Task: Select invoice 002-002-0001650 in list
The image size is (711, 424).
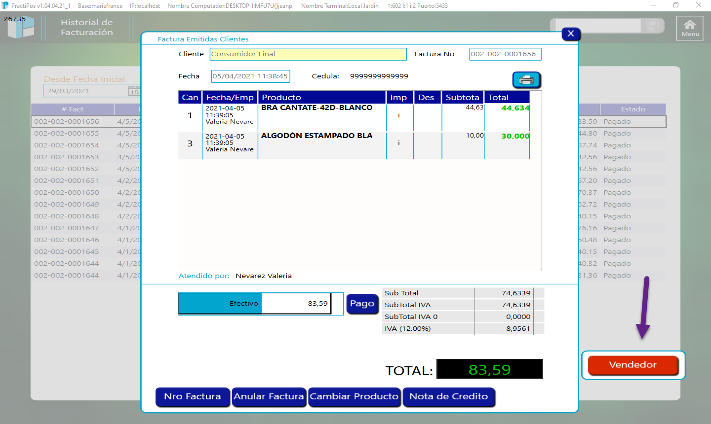Action: 67,193
